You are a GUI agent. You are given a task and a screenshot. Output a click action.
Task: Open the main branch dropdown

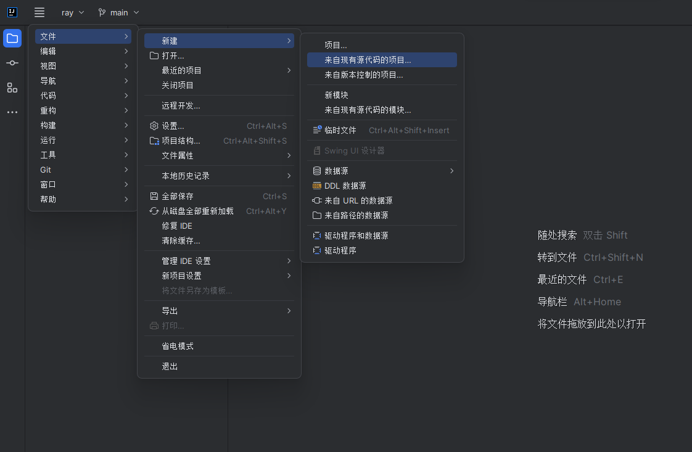(118, 12)
